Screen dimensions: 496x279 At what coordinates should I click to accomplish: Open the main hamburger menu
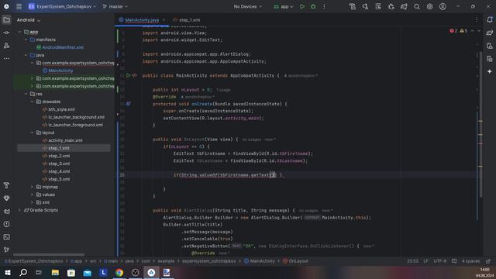[x=19, y=6]
